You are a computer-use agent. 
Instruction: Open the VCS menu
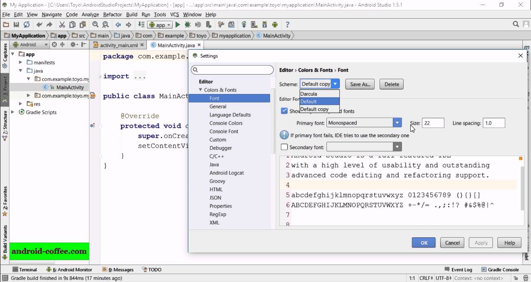tap(175, 15)
